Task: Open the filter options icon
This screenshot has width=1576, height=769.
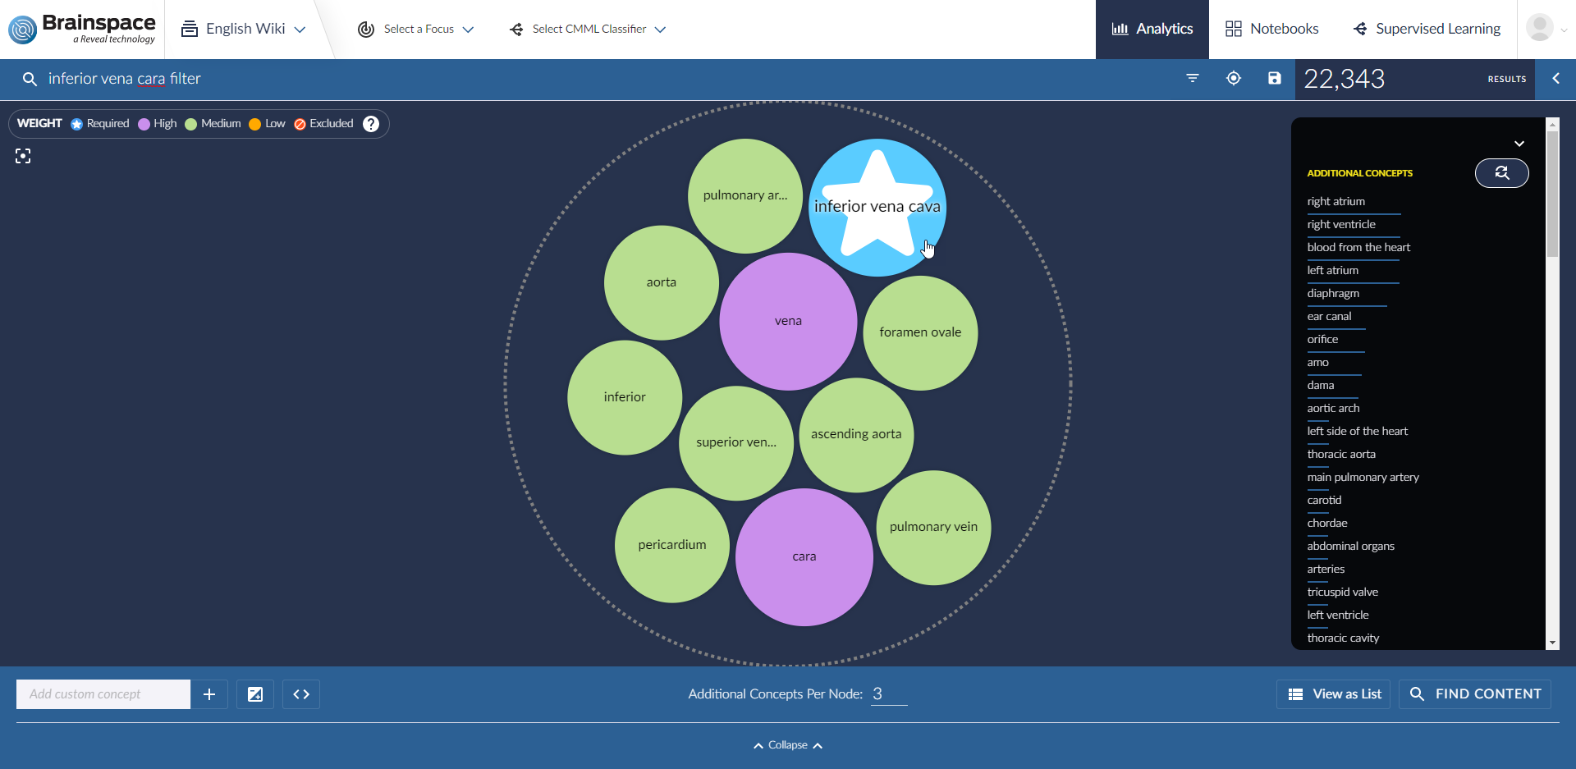Action: 1193,78
